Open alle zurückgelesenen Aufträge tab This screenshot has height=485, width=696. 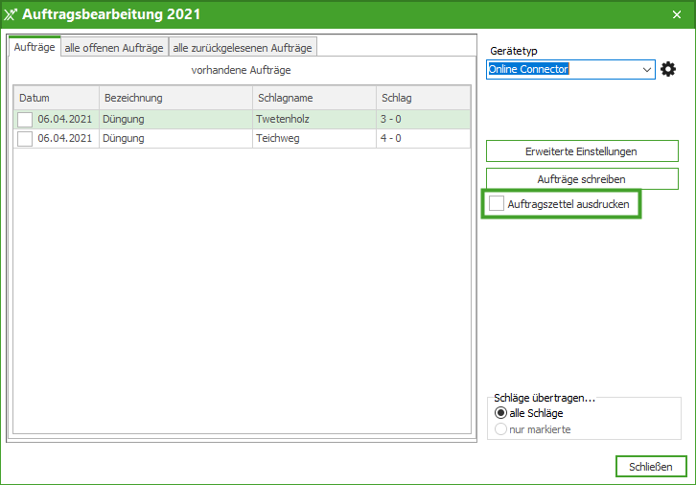pyautogui.click(x=242, y=47)
